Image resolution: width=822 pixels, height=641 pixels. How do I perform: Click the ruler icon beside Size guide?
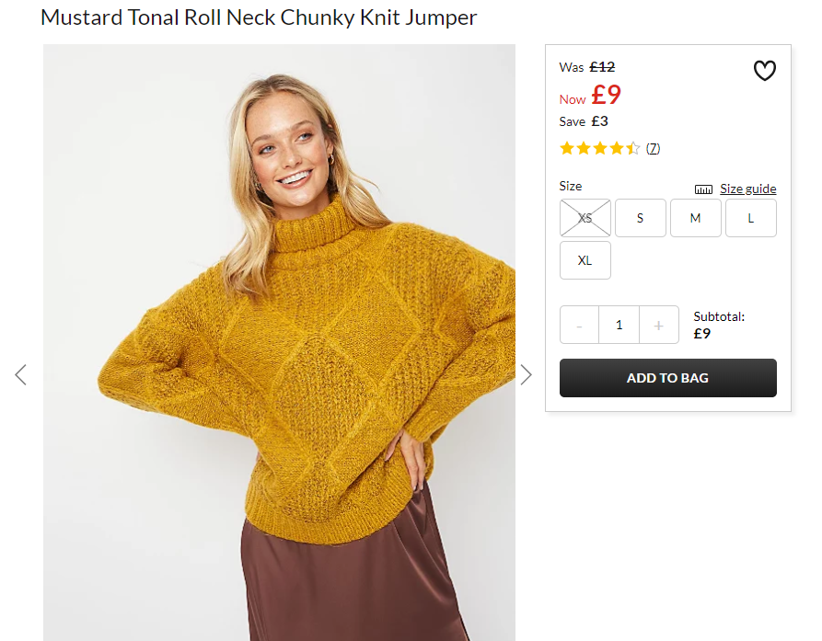(703, 189)
